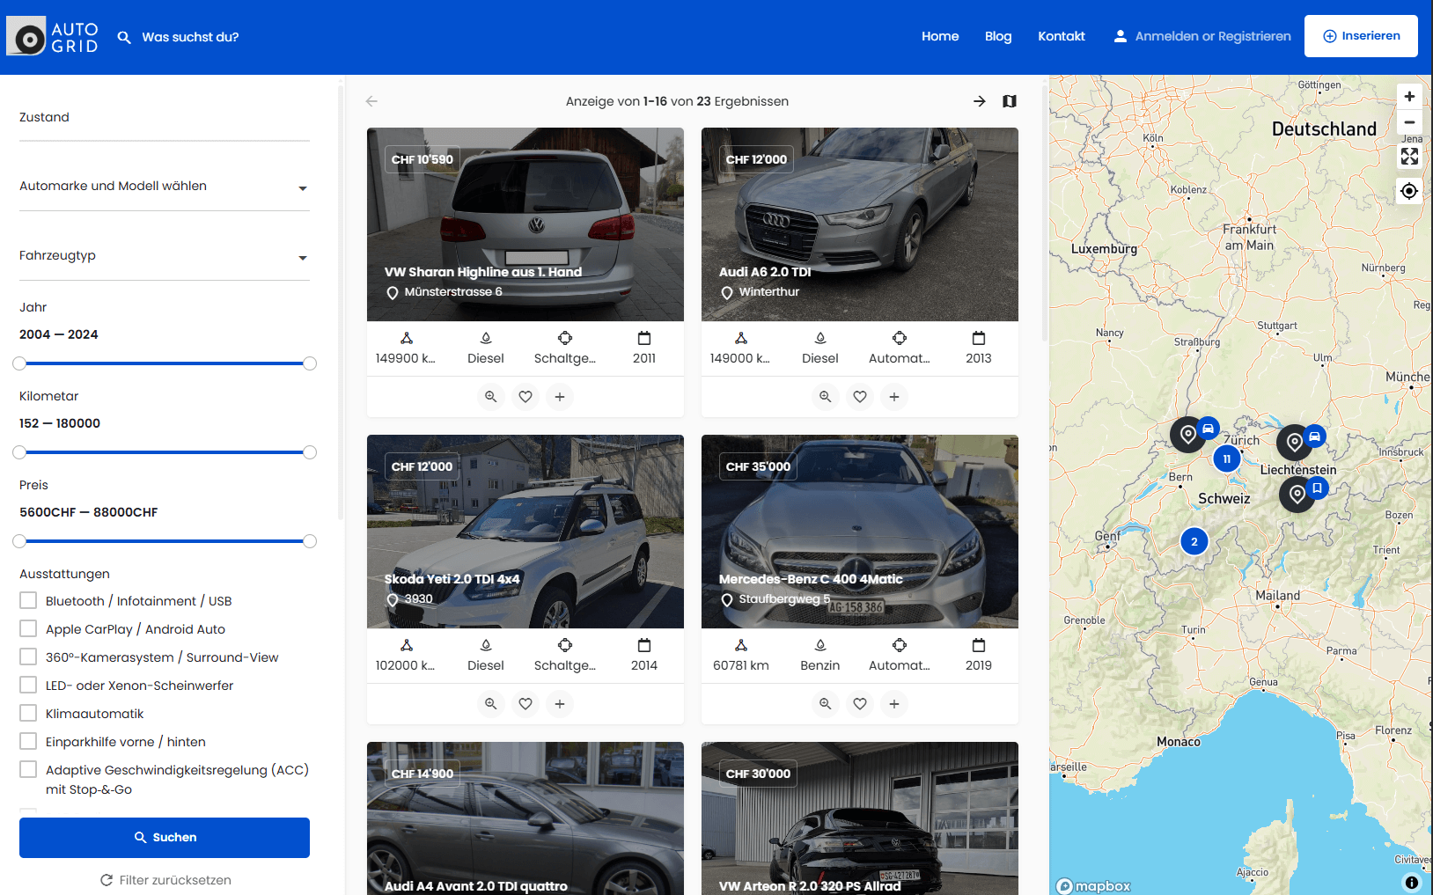Switch map to fullscreen
This screenshot has width=1433, height=895.
click(x=1409, y=156)
